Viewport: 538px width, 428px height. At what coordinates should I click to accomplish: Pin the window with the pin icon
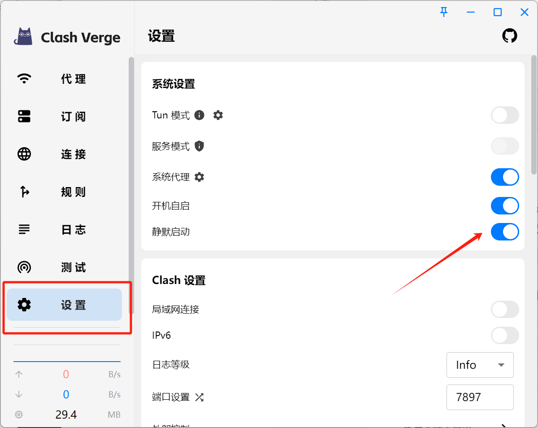(444, 12)
